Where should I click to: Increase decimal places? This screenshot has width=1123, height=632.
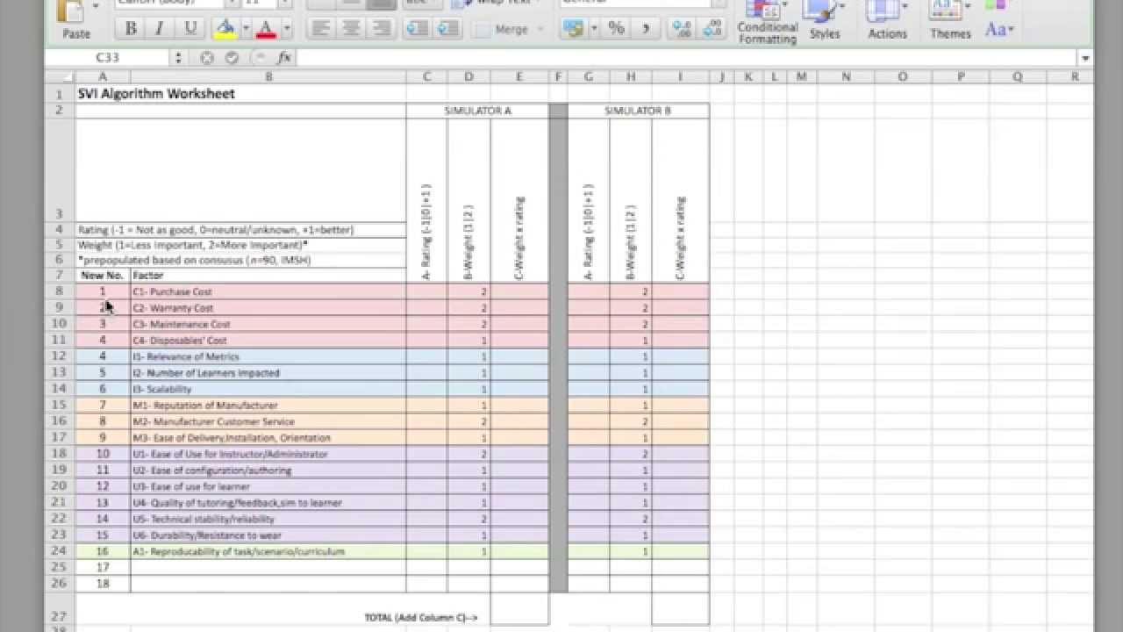(x=682, y=28)
